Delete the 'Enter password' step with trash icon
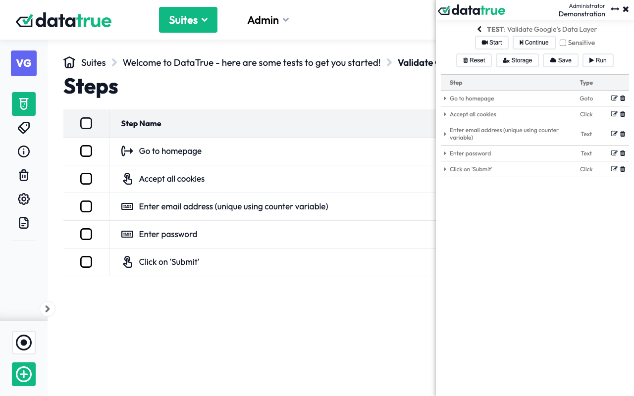The image size is (634, 396). [x=622, y=153]
